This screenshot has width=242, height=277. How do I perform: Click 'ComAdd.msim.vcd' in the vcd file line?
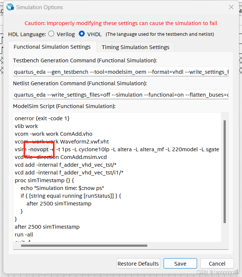tap(84, 157)
